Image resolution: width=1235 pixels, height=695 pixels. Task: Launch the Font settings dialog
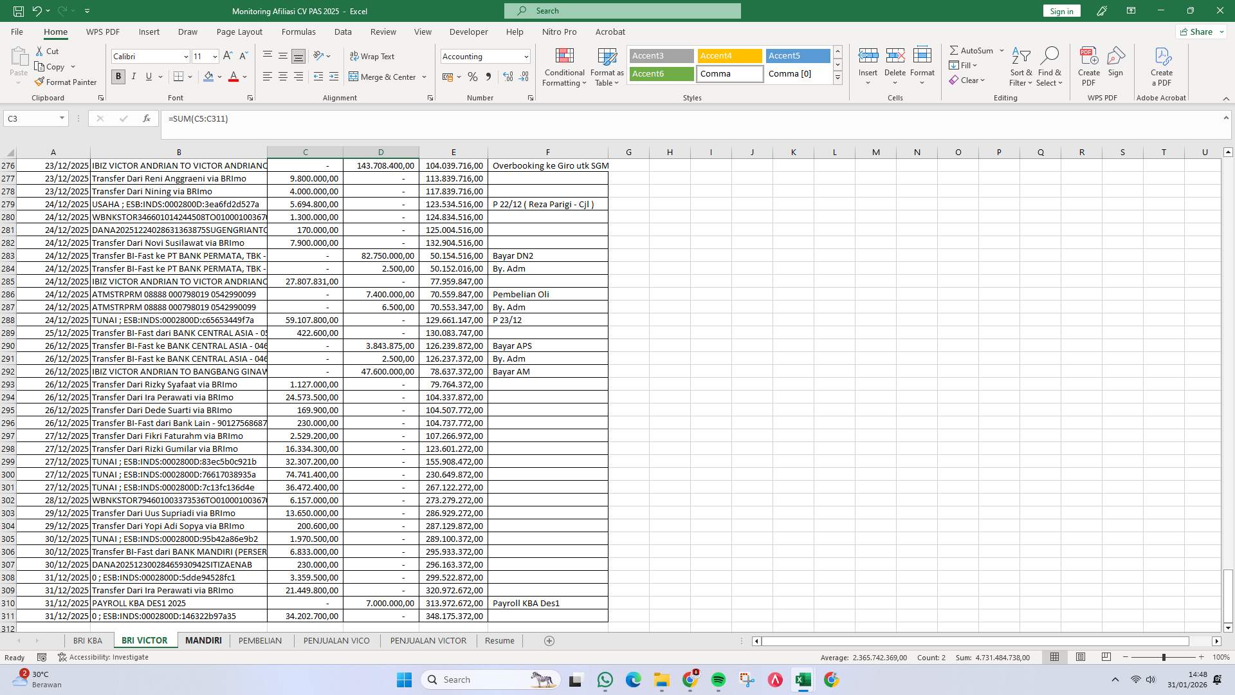pos(250,97)
